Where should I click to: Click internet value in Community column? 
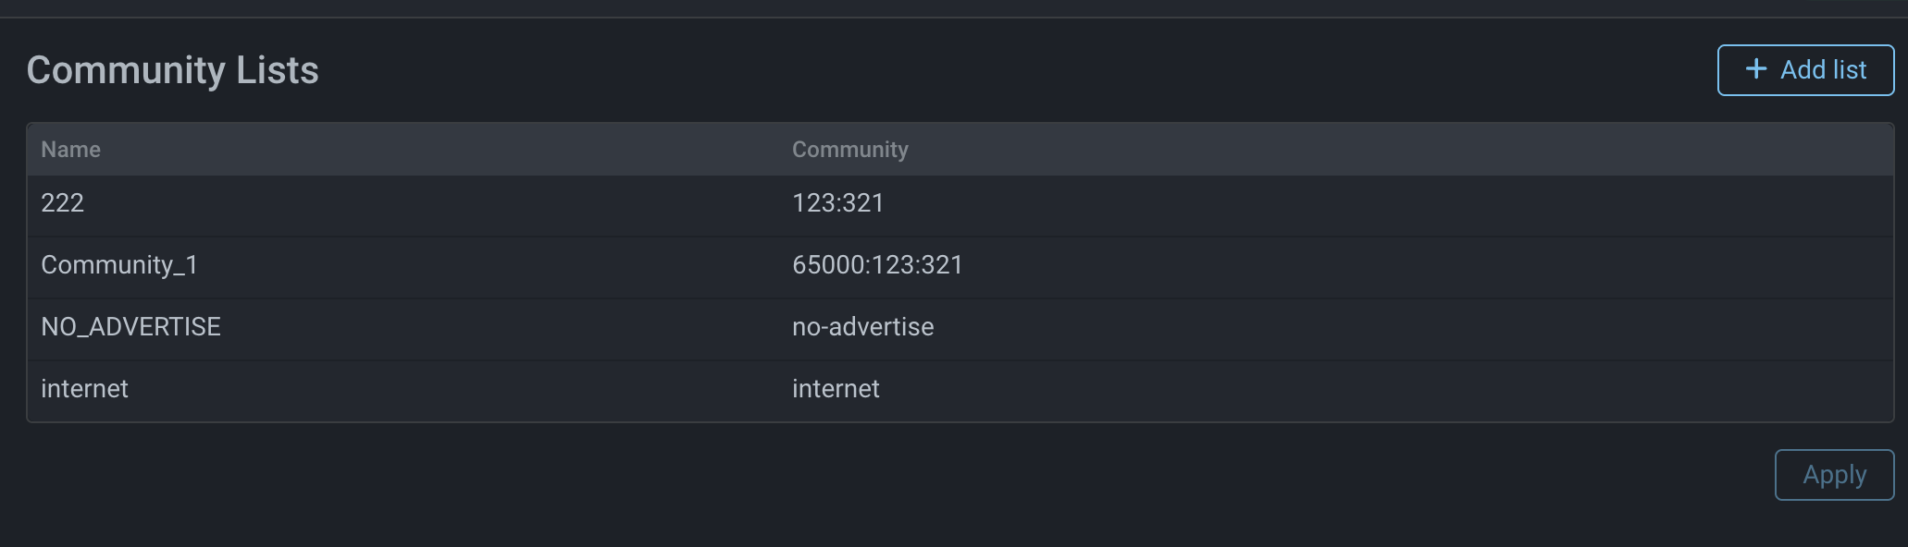[x=836, y=389]
